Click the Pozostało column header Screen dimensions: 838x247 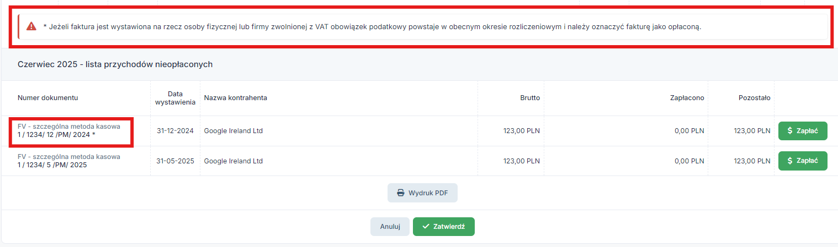(754, 98)
